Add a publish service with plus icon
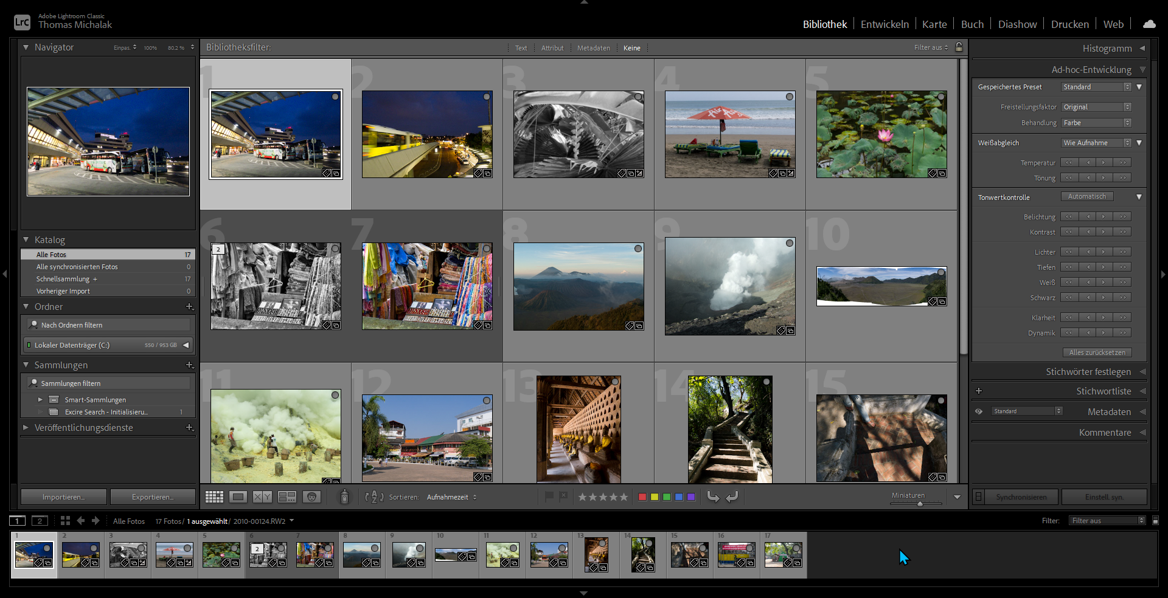The height and width of the screenshot is (598, 1168). point(189,428)
